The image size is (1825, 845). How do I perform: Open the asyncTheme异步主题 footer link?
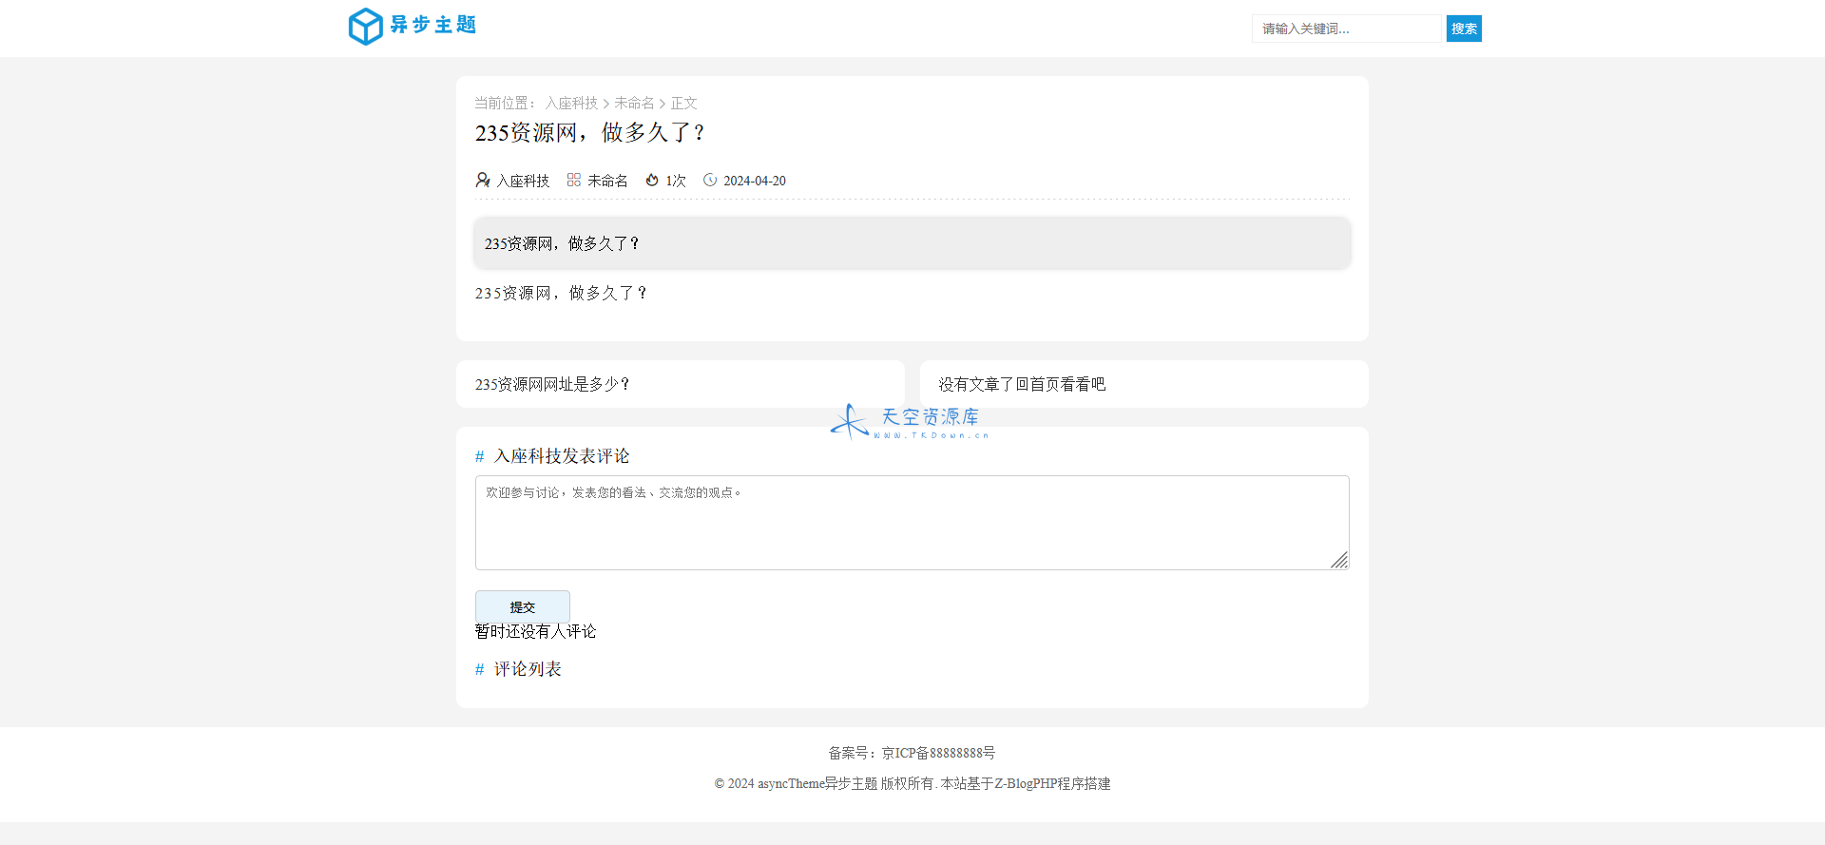[817, 783]
